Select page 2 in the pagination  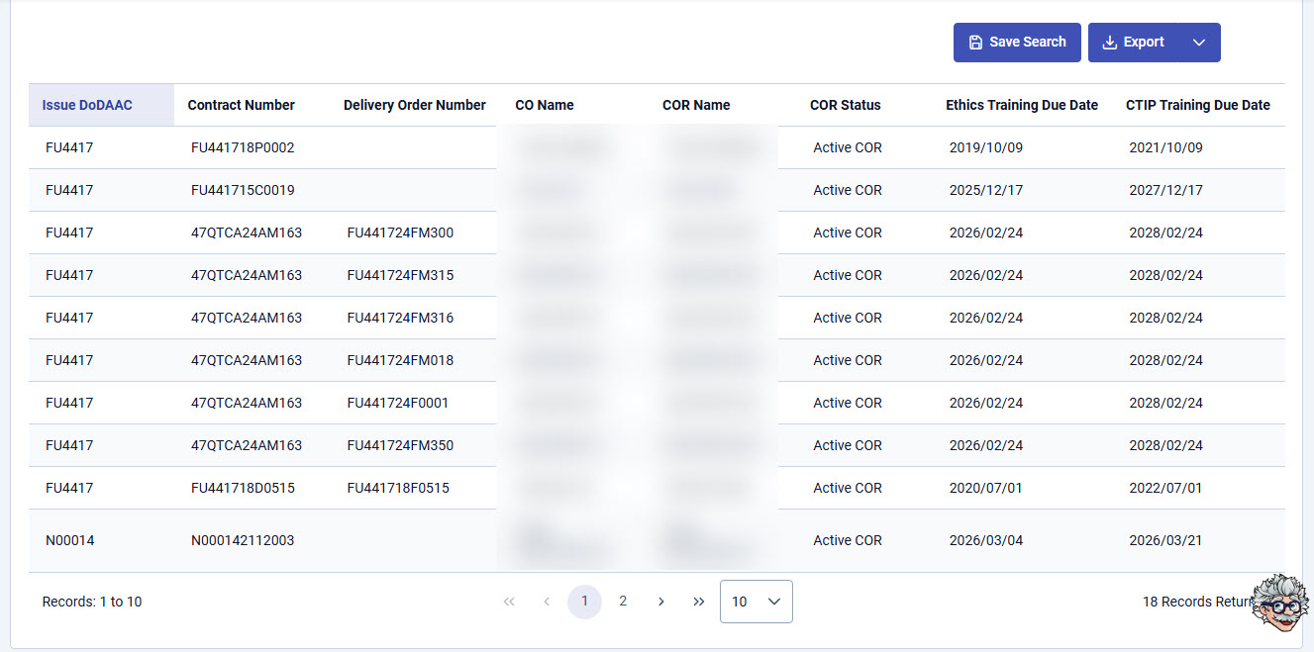tap(623, 601)
